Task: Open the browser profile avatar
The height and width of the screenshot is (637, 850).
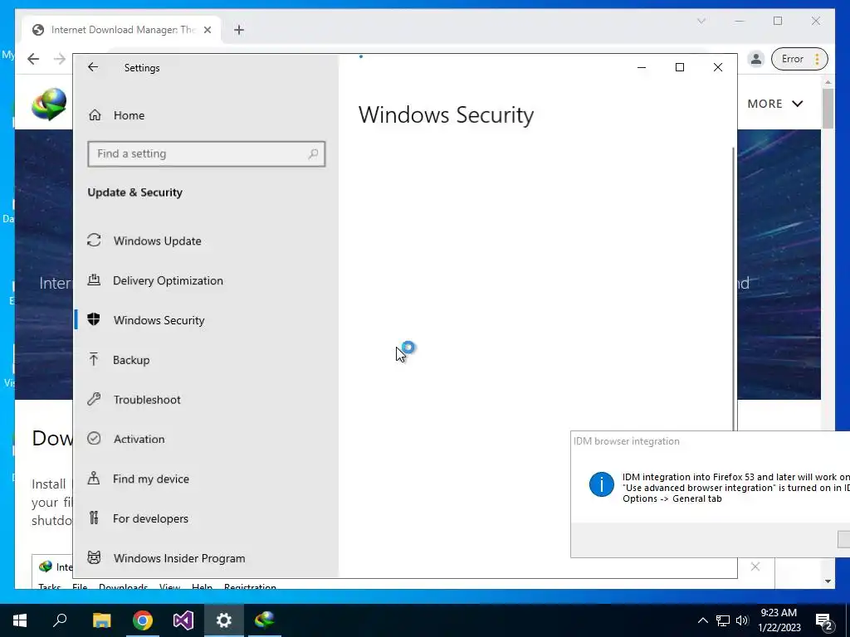Action: 755,59
